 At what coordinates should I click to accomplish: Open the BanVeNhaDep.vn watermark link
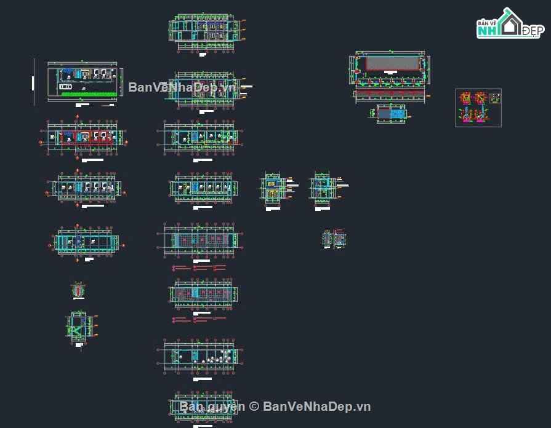(x=182, y=87)
